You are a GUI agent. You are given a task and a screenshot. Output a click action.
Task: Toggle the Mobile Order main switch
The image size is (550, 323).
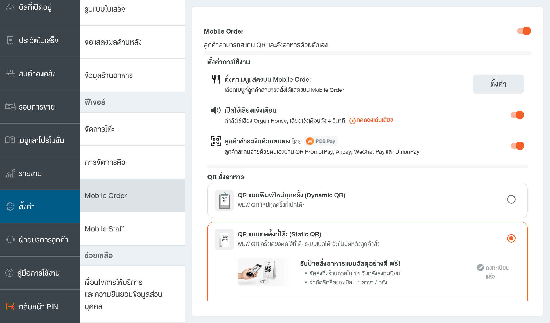pyautogui.click(x=524, y=31)
